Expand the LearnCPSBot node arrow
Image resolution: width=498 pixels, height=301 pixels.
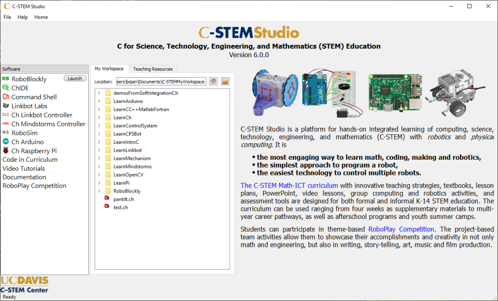pos(99,134)
